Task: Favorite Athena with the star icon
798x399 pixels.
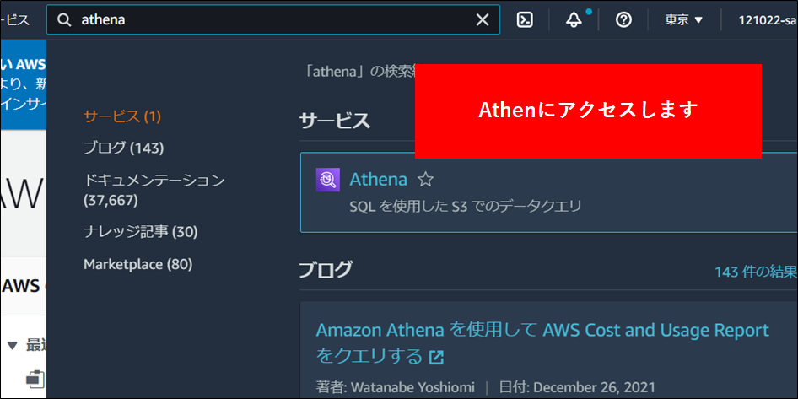Action: (x=426, y=180)
